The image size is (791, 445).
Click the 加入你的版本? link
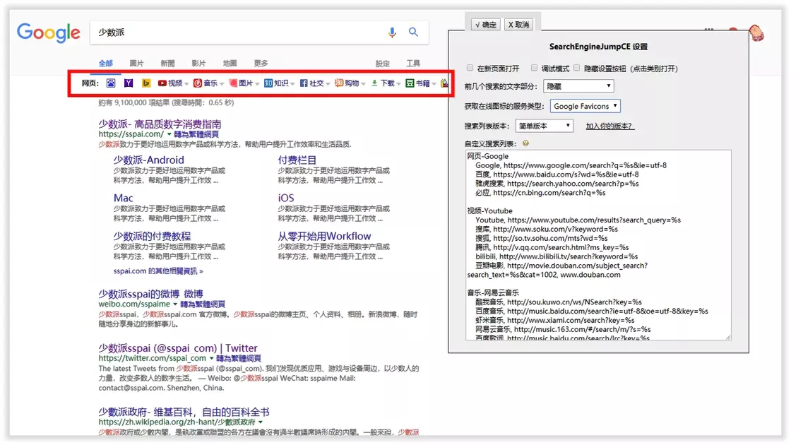point(609,126)
